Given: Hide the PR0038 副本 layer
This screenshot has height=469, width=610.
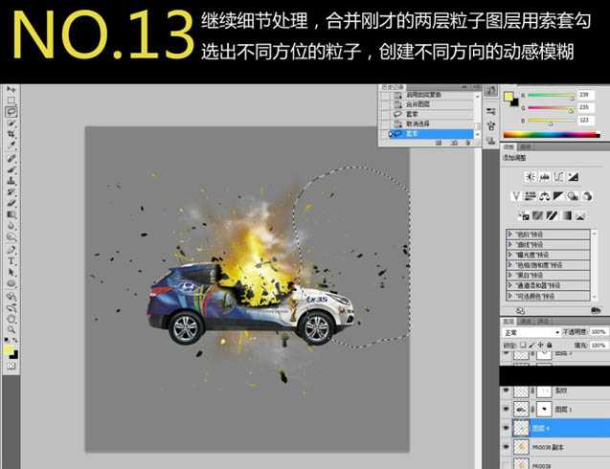Looking at the screenshot, I should [x=507, y=447].
